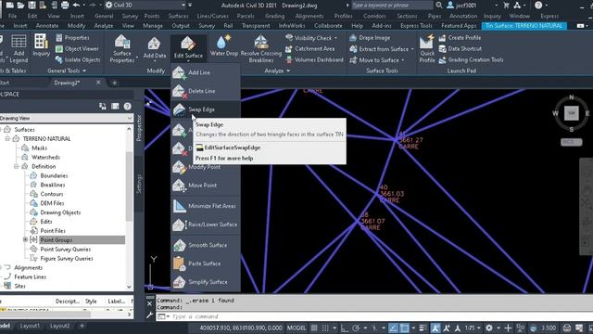Click the Settings side tab
Screen dimensions: 593x334
(139, 184)
